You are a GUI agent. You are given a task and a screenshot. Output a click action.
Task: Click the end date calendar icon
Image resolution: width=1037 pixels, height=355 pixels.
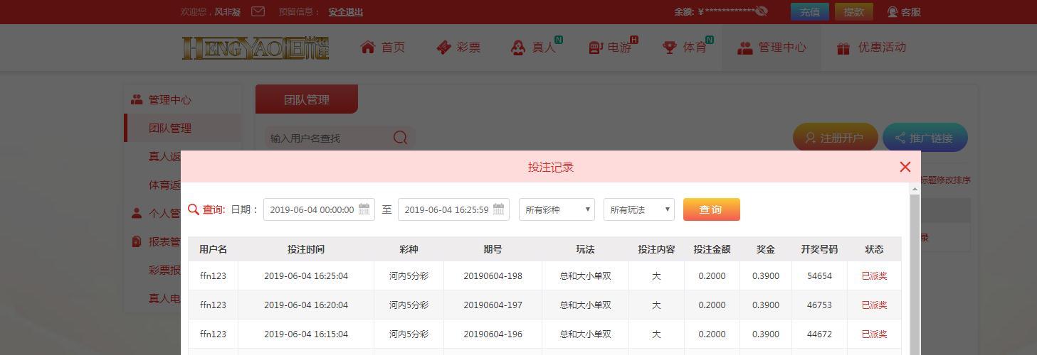498,209
